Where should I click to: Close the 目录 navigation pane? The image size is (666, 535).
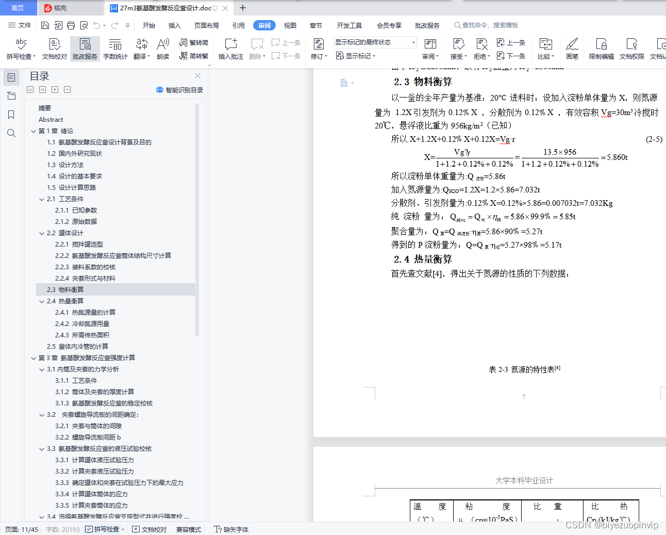(197, 75)
